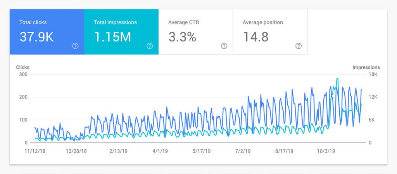Image resolution: width=397 pixels, height=174 pixels.
Task: Click the 300 clicks axis tick label
Action: pyautogui.click(x=23, y=74)
